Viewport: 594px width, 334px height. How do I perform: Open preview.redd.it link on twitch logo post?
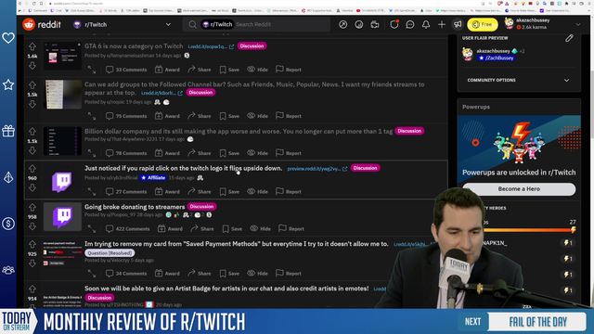coord(317,169)
